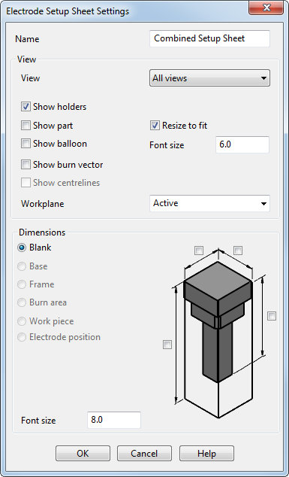289x477 pixels.
Task: Enable the Show balloon option
Action: 26,144
